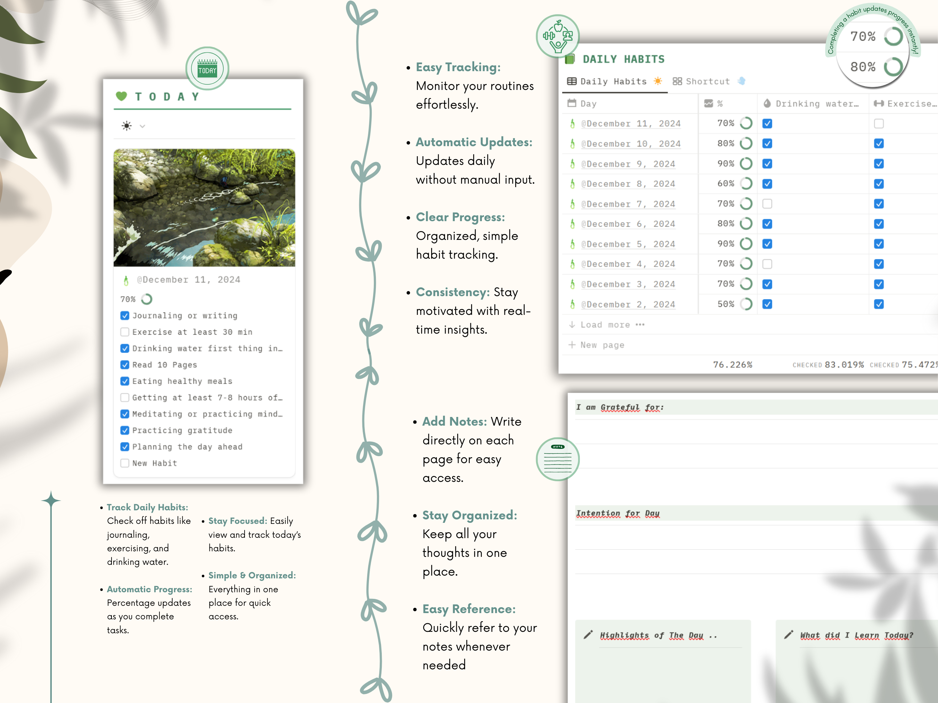Check Drinking water box for December 7 row
938x703 pixels.
tap(767, 204)
